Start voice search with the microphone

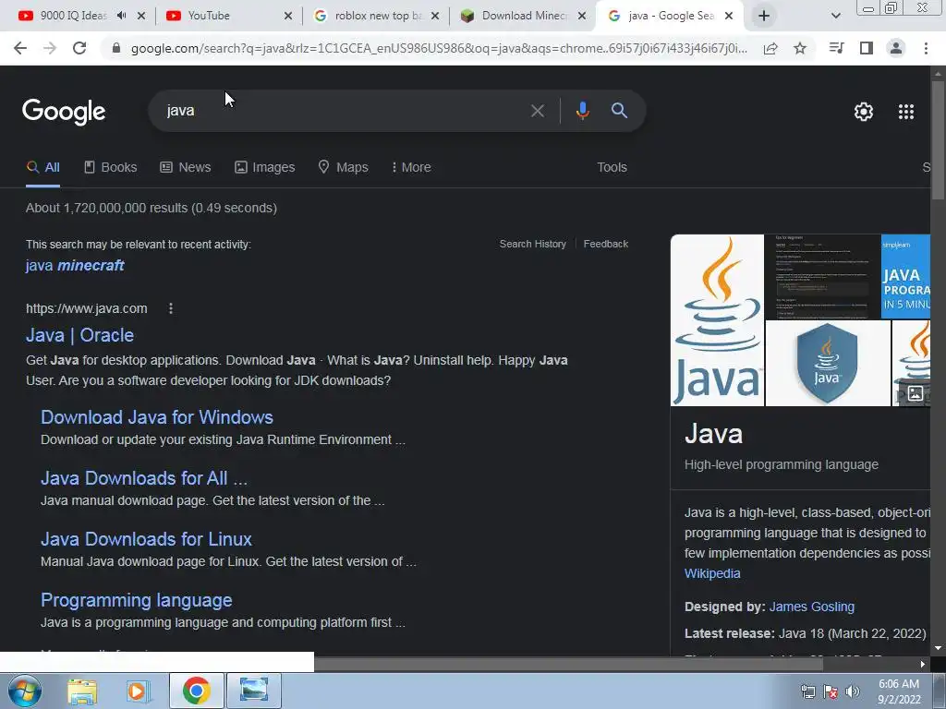tap(582, 111)
